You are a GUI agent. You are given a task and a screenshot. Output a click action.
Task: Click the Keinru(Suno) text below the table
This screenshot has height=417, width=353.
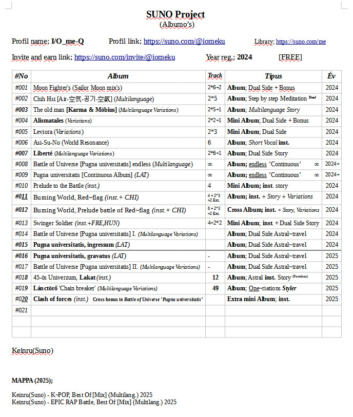coord(32,351)
